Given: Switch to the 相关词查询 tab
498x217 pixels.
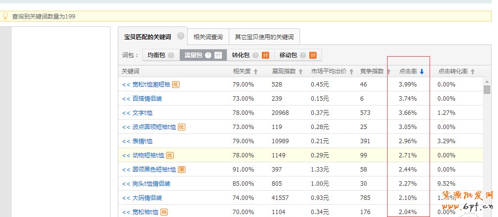Looking at the screenshot, I should pyautogui.click(x=208, y=37).
